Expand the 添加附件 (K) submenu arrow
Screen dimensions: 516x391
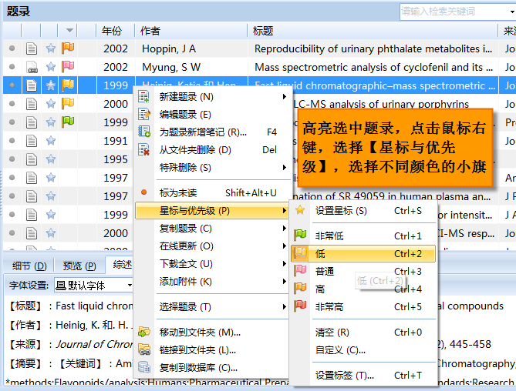point(285,282)
